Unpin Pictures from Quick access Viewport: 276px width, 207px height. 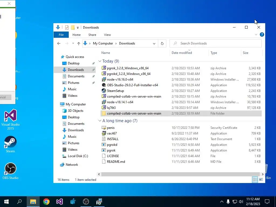click(94, 83)
